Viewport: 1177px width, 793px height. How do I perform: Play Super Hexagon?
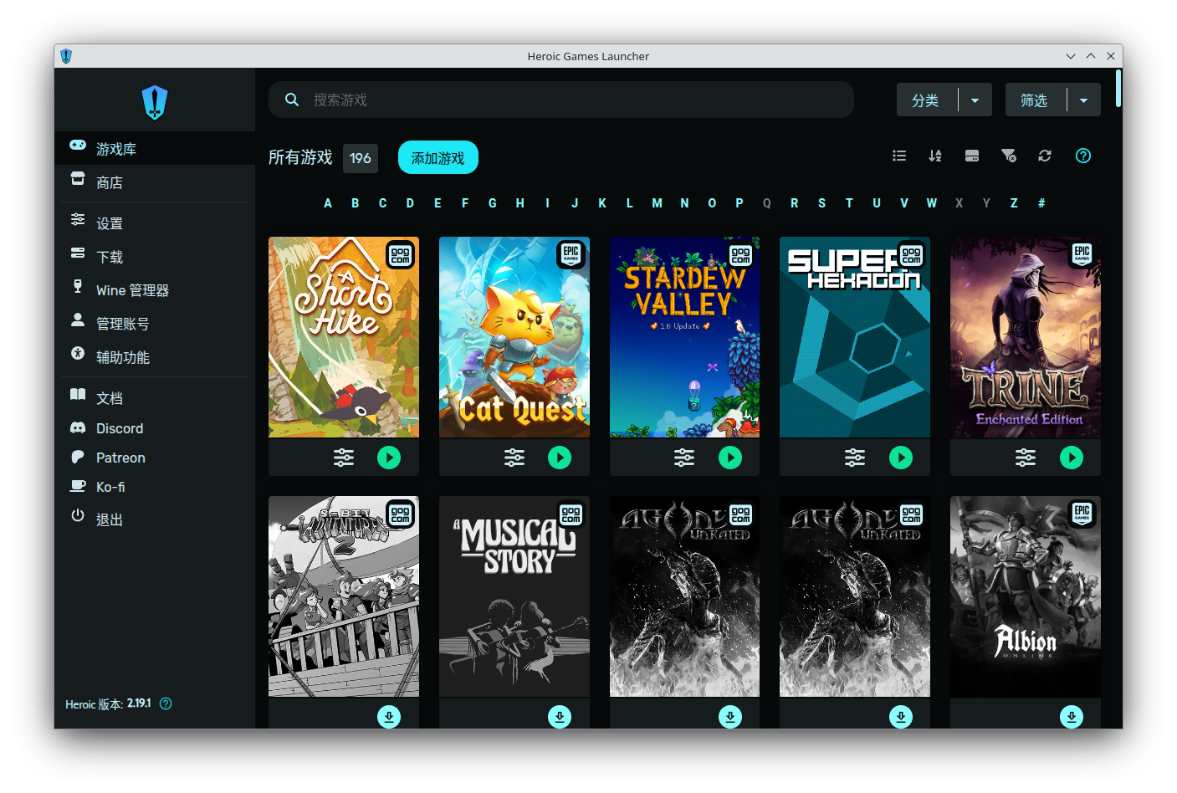[901, 458]
